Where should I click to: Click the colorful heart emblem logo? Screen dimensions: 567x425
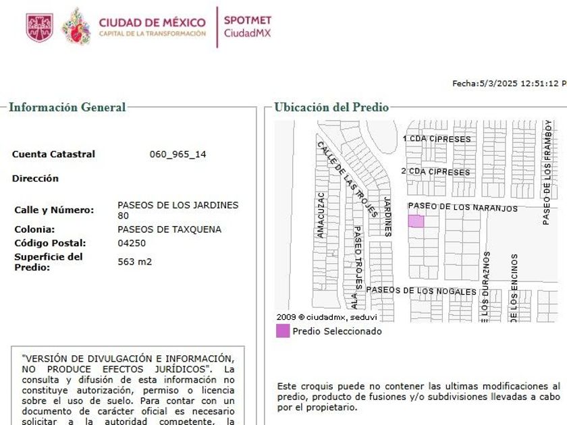coord(76,26)
